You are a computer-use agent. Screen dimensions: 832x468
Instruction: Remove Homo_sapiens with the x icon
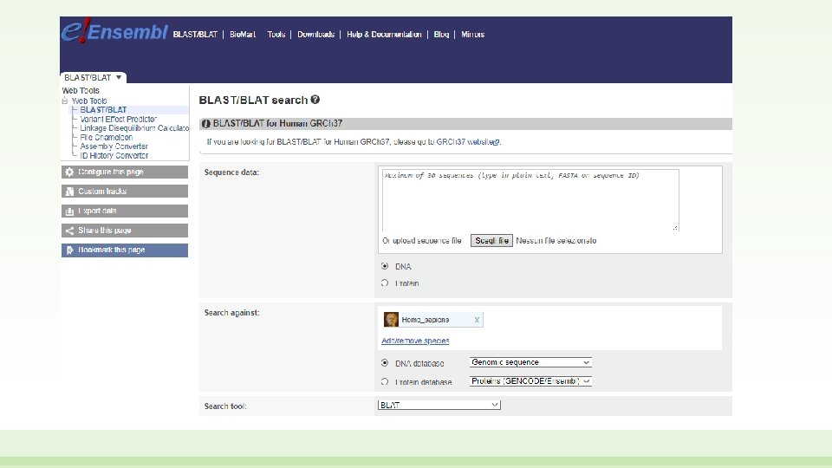tap(477, 320)
